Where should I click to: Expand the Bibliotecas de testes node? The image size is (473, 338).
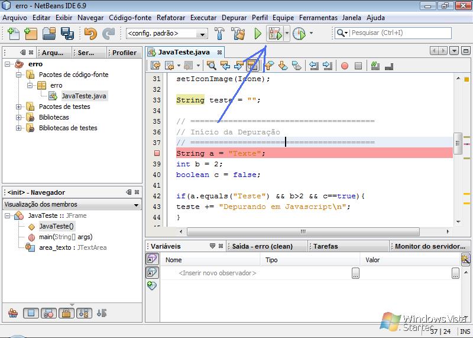click(x=19, y=128)
